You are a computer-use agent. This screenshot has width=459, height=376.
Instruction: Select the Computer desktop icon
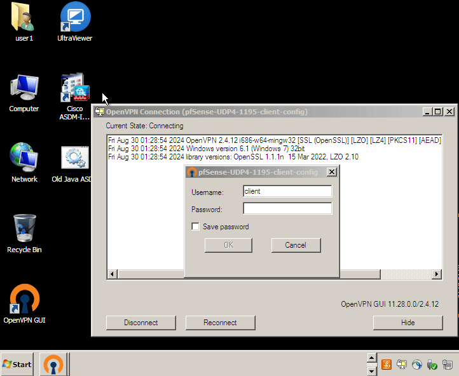click(x=24, y=93)
